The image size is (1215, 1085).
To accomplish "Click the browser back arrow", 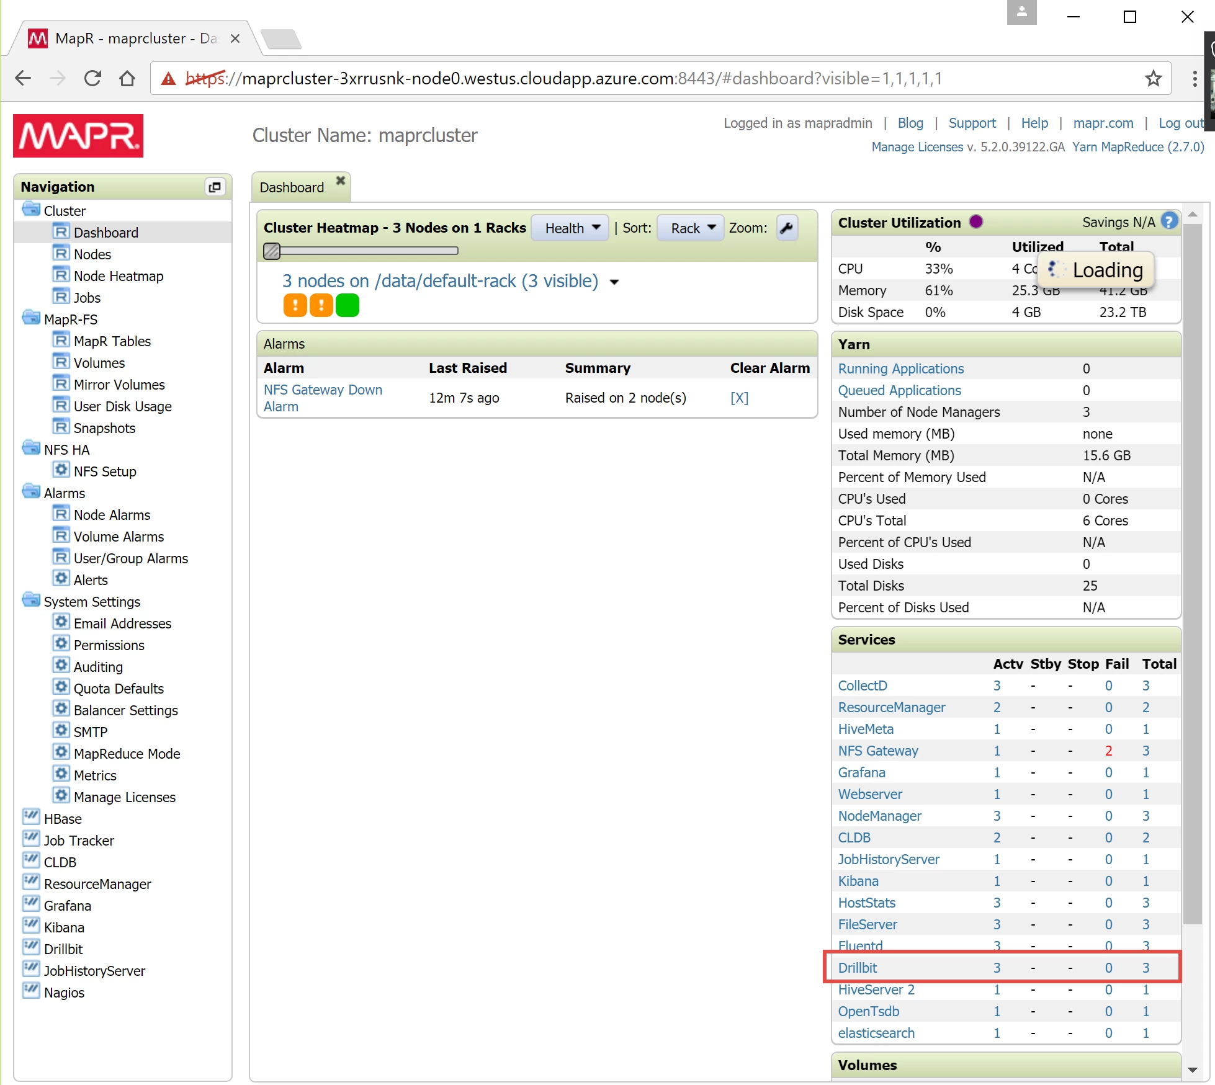I will tap(23, 78).
